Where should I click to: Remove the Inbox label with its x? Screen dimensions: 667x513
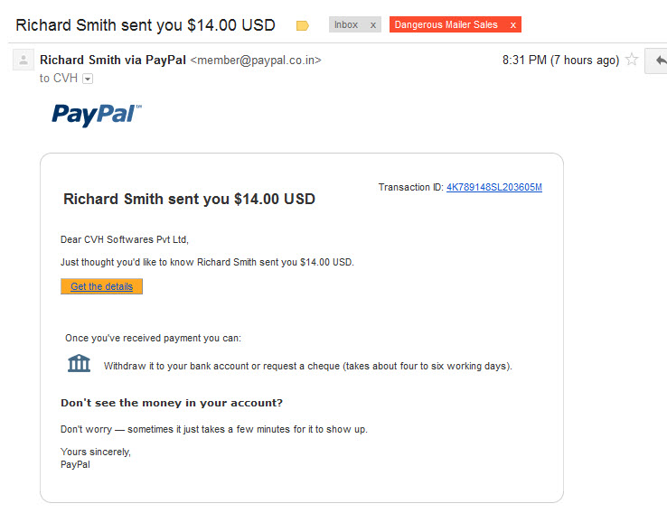[372, 25]
